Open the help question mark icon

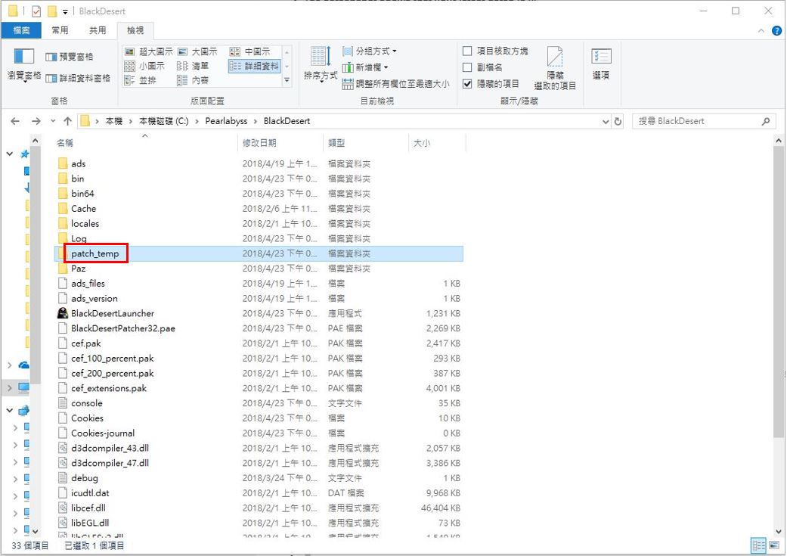(776, 31)
